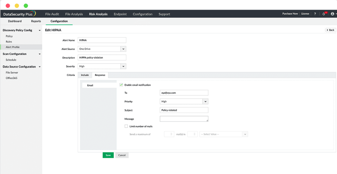Go to the Endpoint menu
This screenshot has height=174, width=337.
(x=120, y=14)
